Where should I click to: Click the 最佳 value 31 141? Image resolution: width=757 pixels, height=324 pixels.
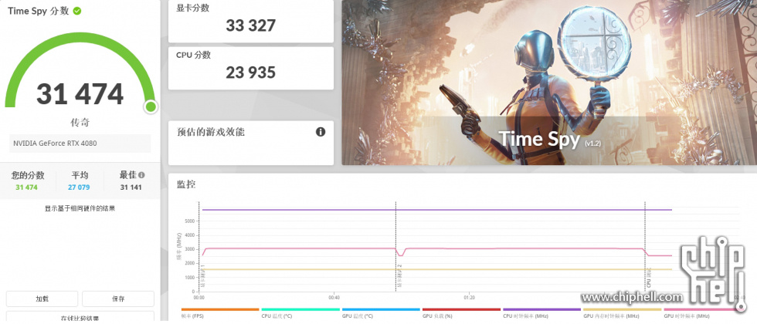tap(131, 187)
